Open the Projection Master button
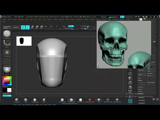This screenshot has width=160, height=120. [7, 27]
